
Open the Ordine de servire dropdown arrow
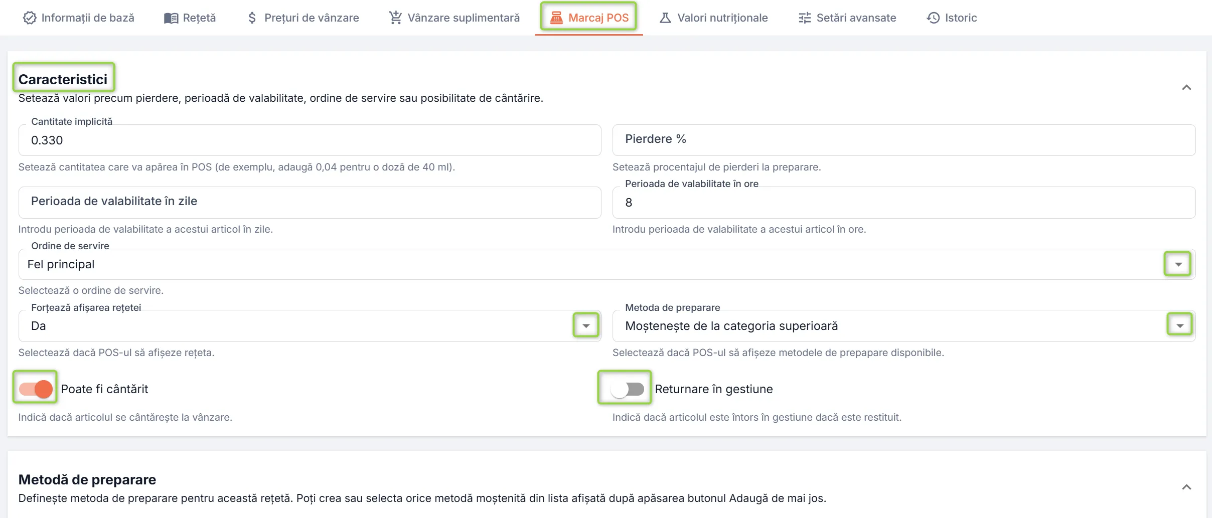coord(1178,264)
